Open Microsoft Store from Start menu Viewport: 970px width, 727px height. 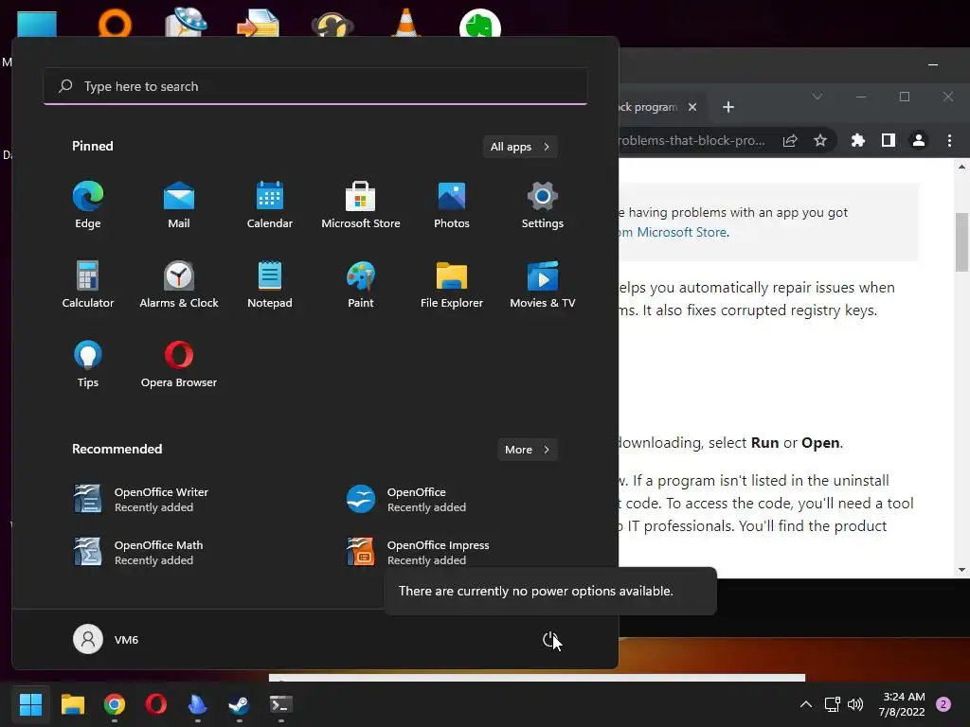tap(361, 205)
